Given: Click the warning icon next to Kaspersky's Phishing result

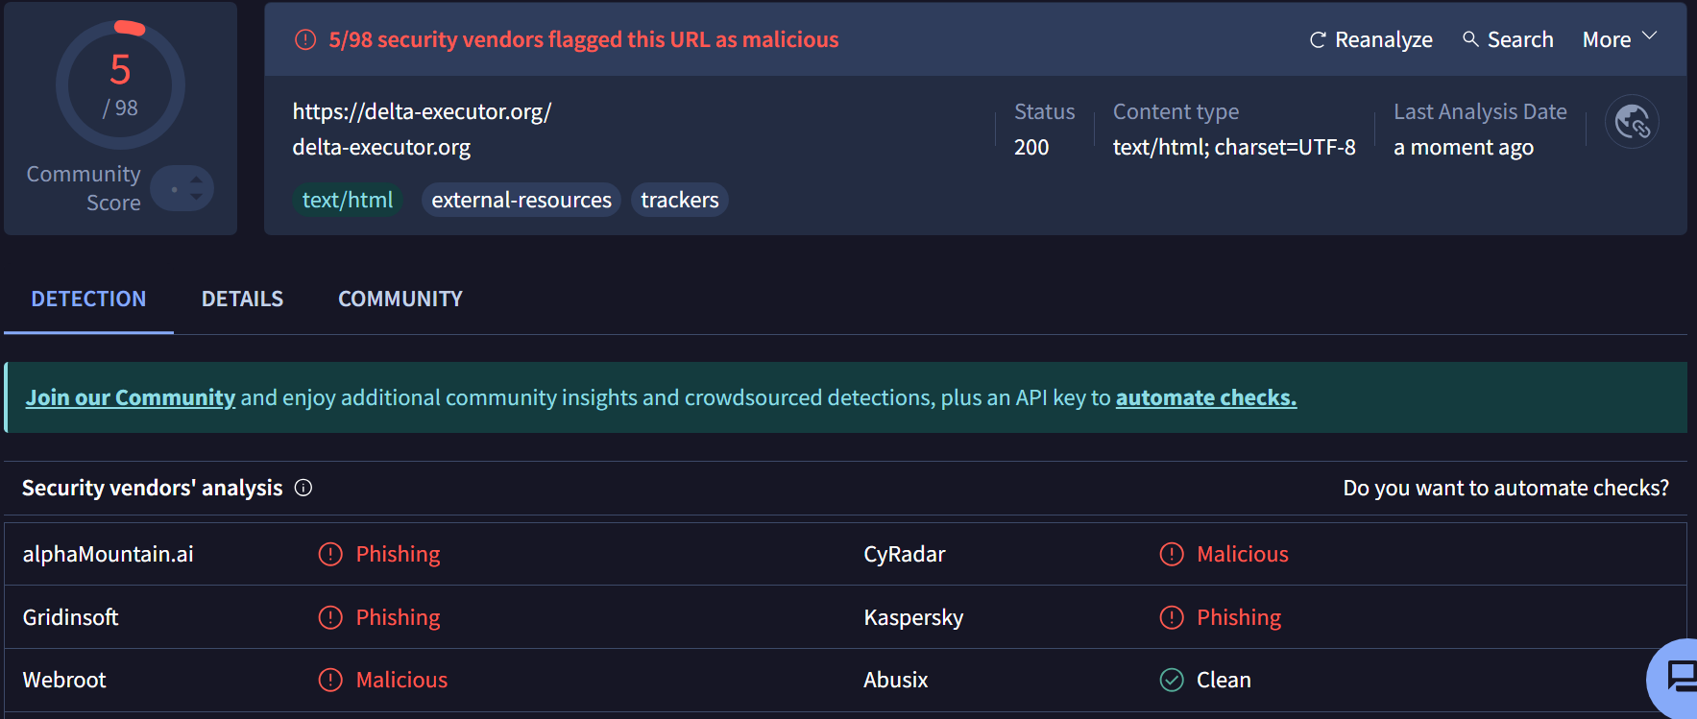Looking at the screenshot, I should coord(1172,617).
